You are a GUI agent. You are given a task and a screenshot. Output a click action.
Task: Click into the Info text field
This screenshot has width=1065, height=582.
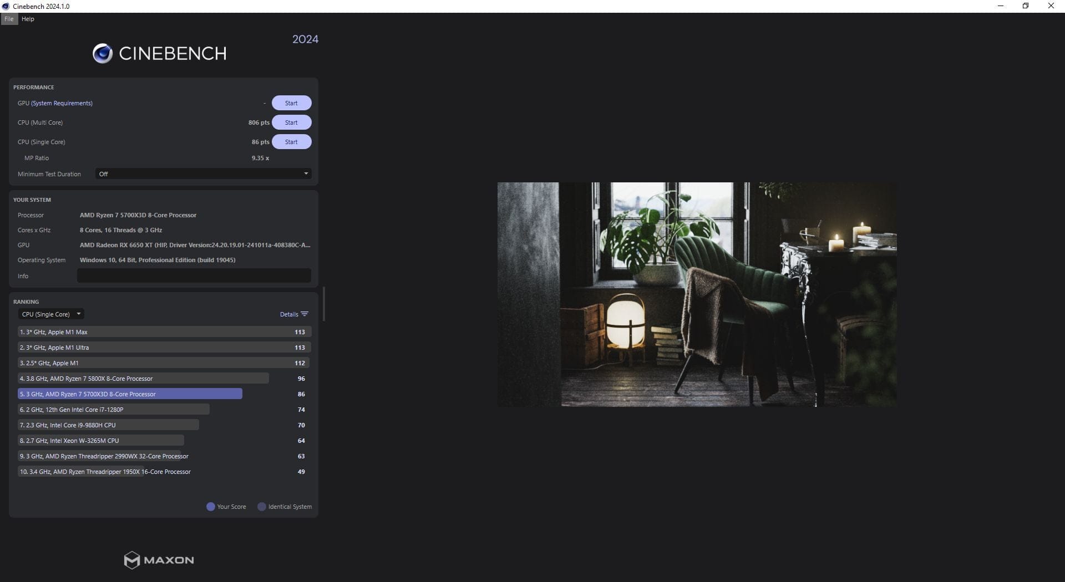point(194,276)
